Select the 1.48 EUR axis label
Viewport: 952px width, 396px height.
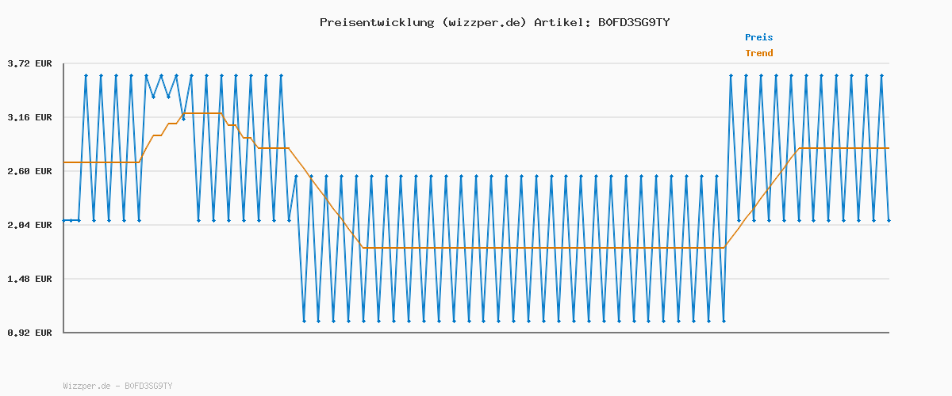(x=29, y=279)
